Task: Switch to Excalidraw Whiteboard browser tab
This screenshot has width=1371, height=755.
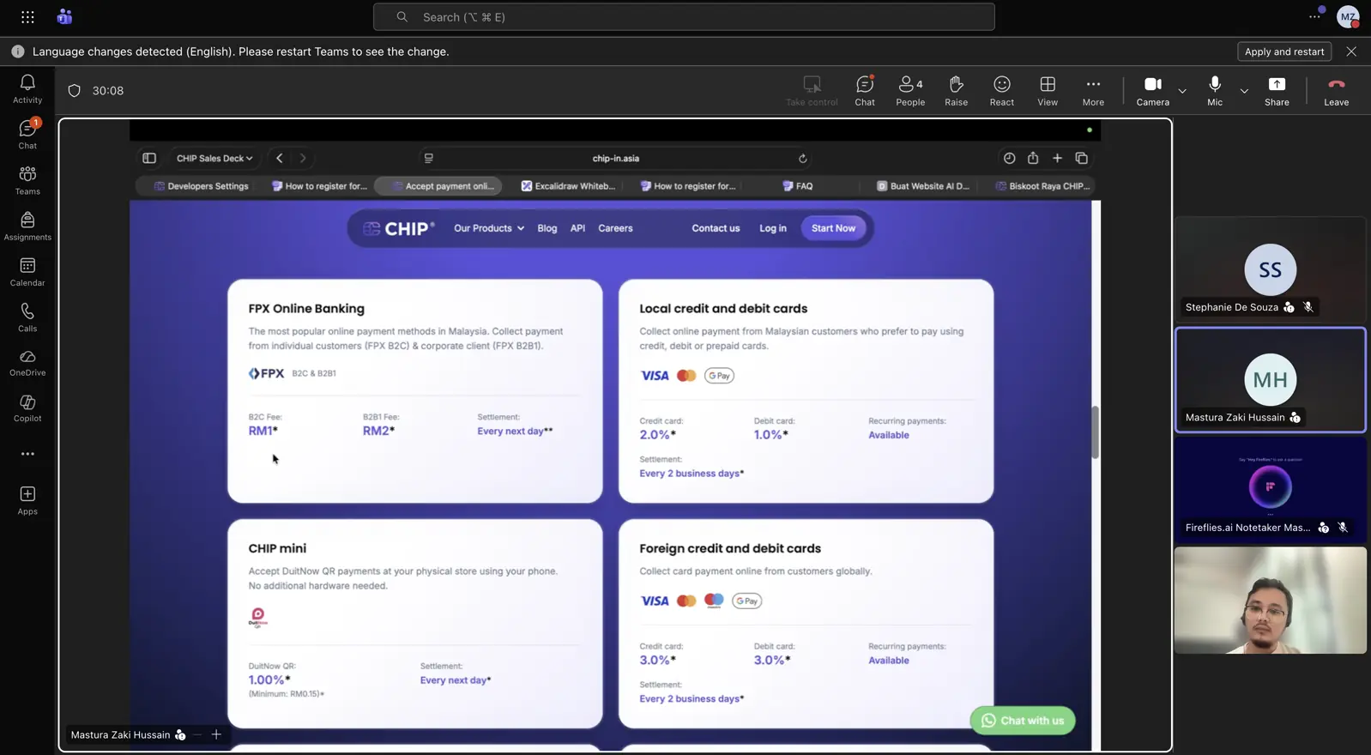Action: [x=568, y=186]
